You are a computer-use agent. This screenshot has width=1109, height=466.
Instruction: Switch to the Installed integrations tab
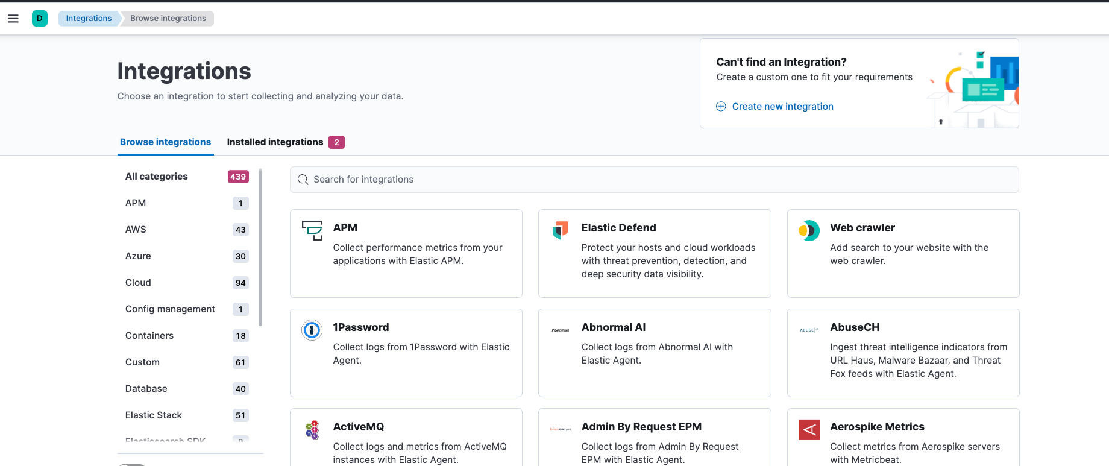(275, 142)
